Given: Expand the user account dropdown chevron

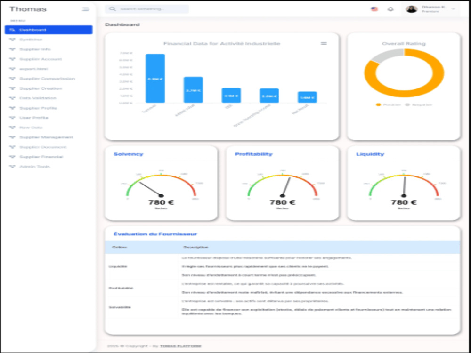Looking at the screenshot, I should [x=453, y=9].
